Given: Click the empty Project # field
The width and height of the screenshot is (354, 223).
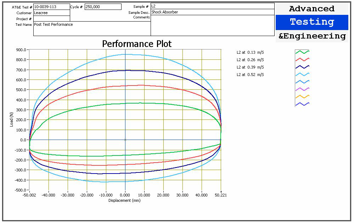Looking at the screenshot, I should 51,19.
